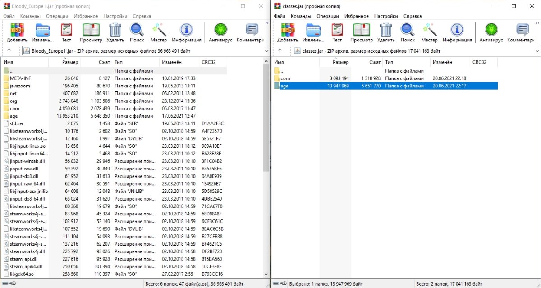Viewport: 541px width, 288px height.
Task: Select steam_api64.dll file row
Action: click(115, 266)
